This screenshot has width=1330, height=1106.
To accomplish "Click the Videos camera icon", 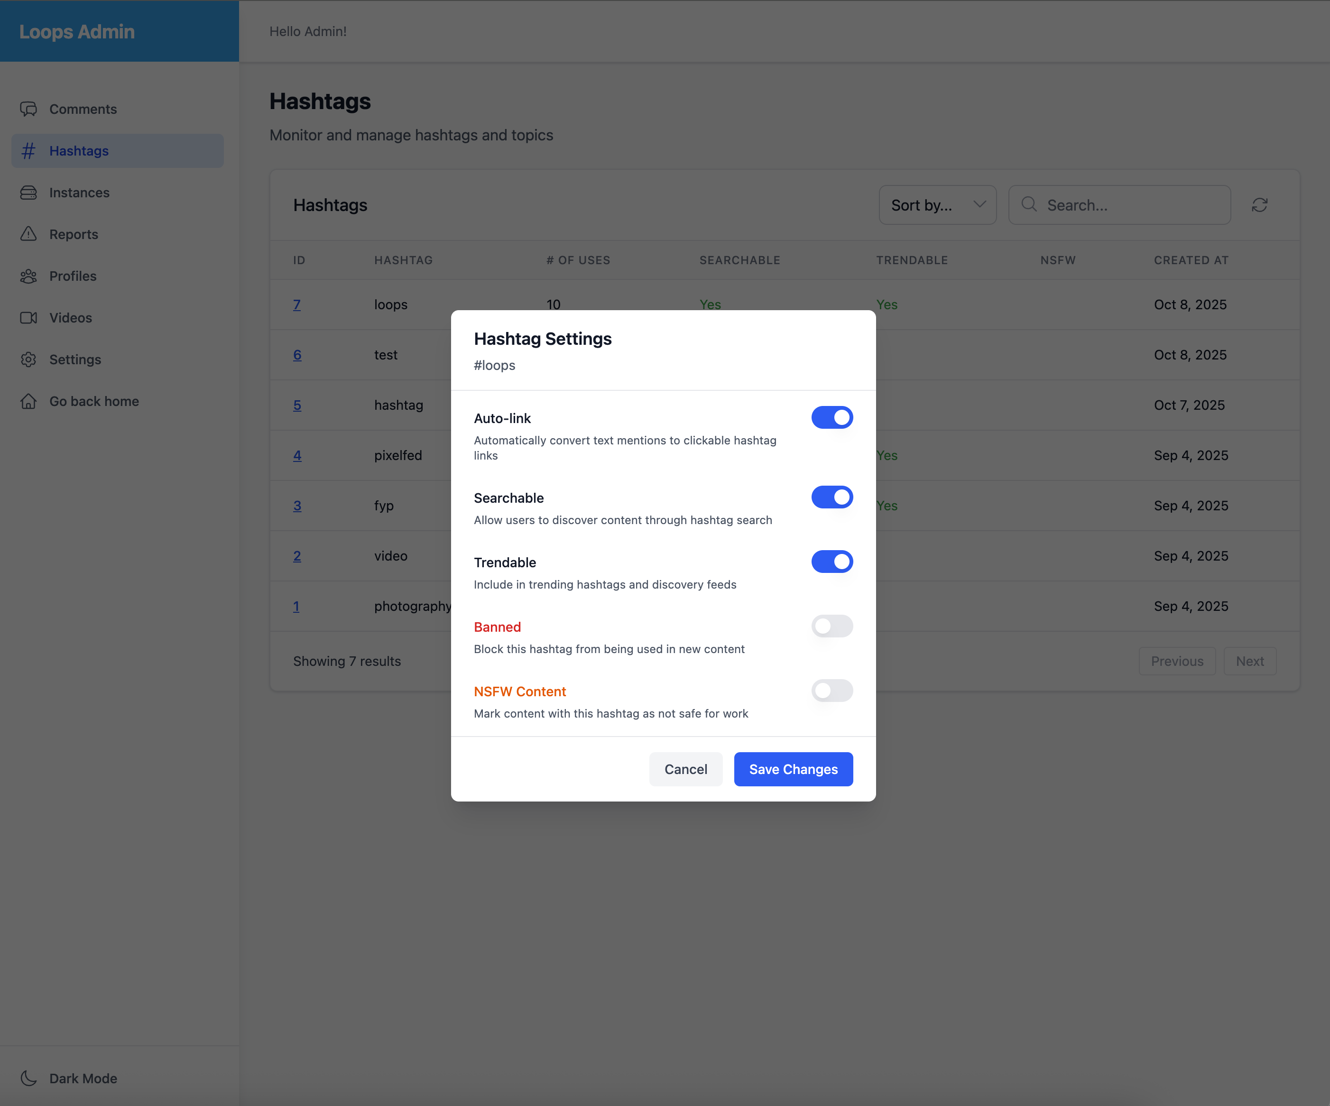I will pos(28,318).
